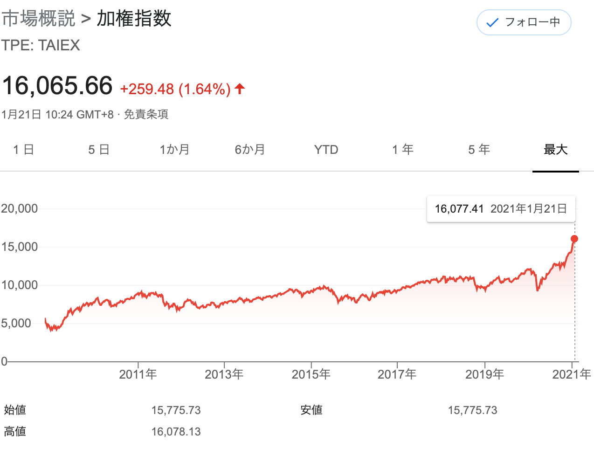The image size is (594, 456).
Task: Click the 16,065.66 current index value
Action: pyautogui.click(x=57, y=86)
